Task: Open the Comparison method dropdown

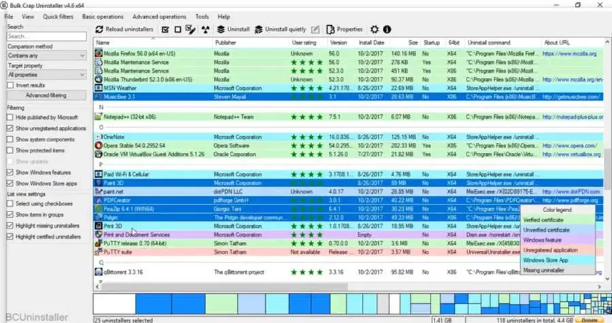Action: (46, 56)
